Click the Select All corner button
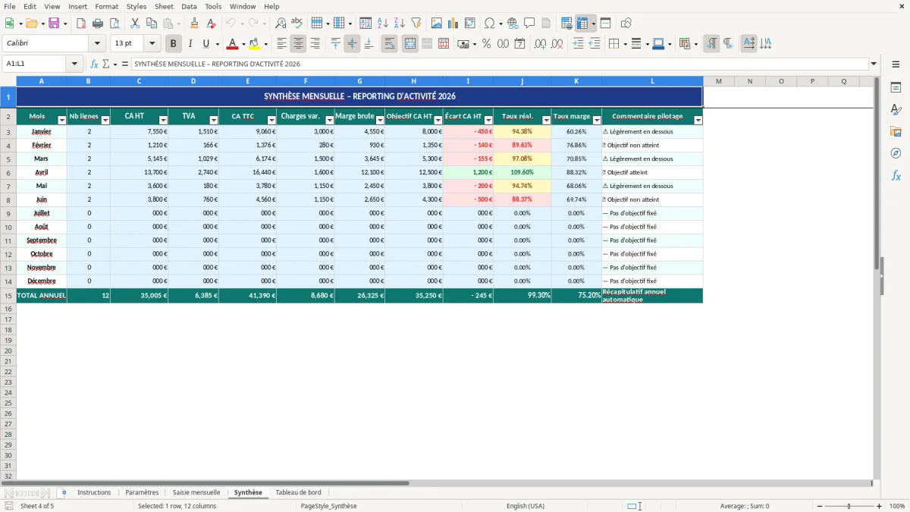910x512 pixels. click(x=8, y=81)
